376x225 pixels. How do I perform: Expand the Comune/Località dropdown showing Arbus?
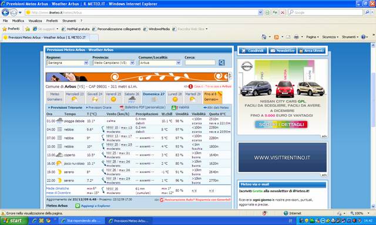point(160,63)
